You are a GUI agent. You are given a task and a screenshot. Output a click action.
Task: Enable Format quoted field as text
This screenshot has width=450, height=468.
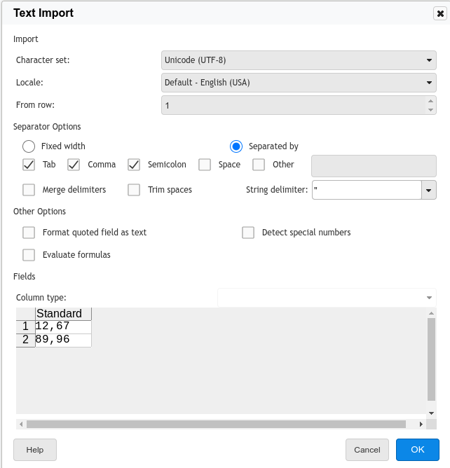tap(29, 233)
